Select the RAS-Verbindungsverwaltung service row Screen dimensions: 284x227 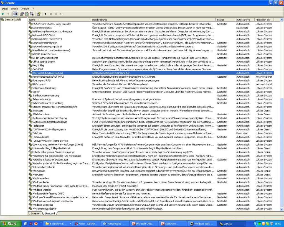[x=151, y=73]
